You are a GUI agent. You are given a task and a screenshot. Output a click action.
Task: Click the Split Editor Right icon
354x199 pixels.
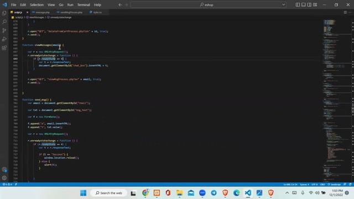pyautogui.click(x=345, y=12)
